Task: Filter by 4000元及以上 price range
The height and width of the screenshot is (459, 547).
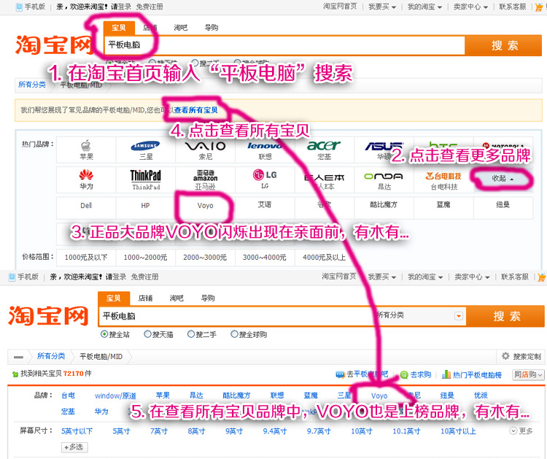Action: (x=324, y=258)
